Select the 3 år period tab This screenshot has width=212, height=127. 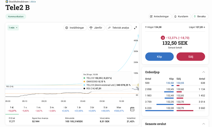click(92, 109)
